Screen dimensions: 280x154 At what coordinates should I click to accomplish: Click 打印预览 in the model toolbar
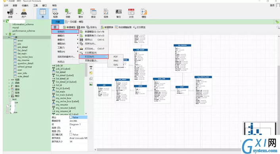(139, 27)
